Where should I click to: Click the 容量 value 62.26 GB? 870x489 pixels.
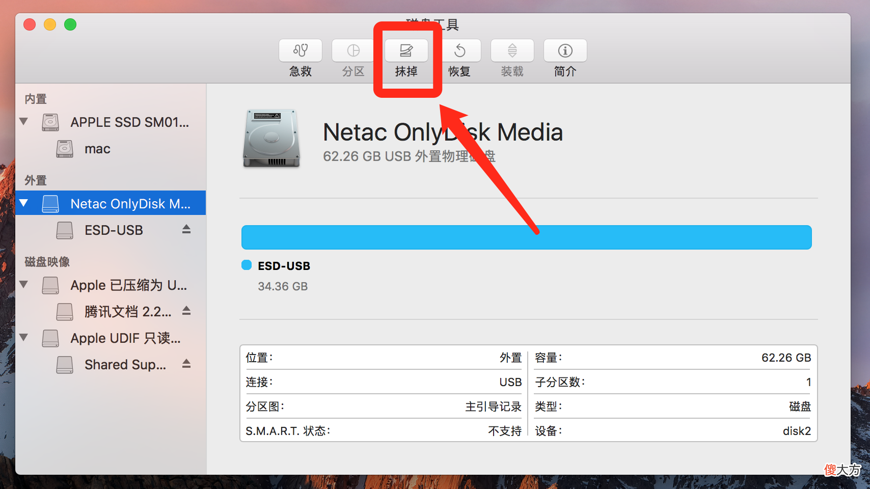[x=786, y=358]
